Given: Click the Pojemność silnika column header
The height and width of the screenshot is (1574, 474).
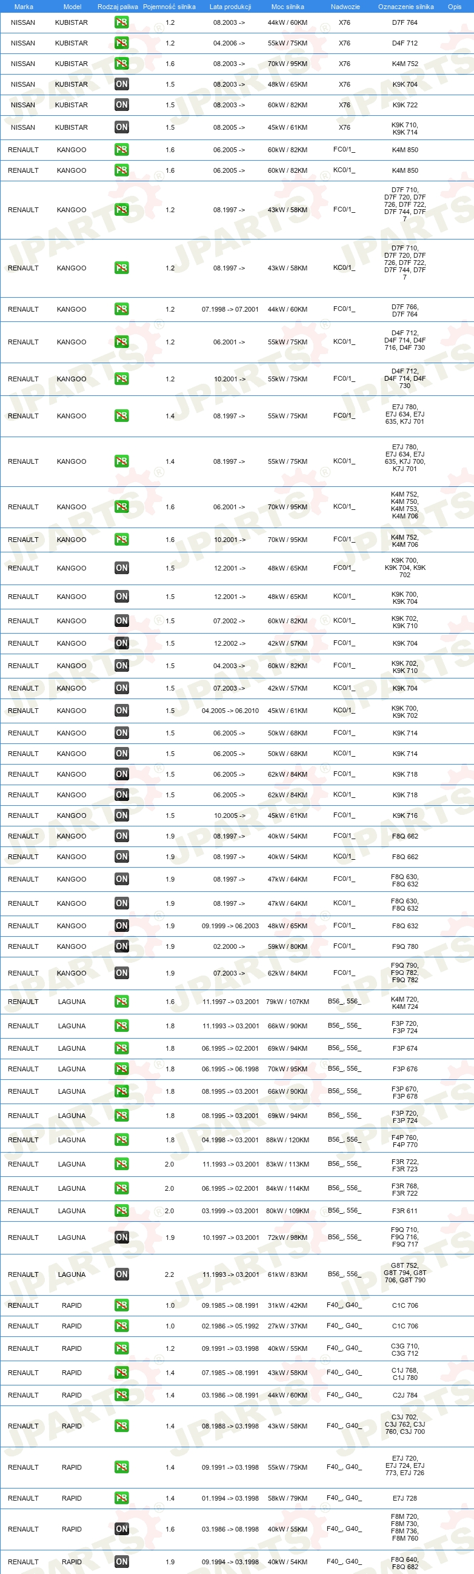Looking at the screenshot, I should pyautogui.click(x=169, y=7).
